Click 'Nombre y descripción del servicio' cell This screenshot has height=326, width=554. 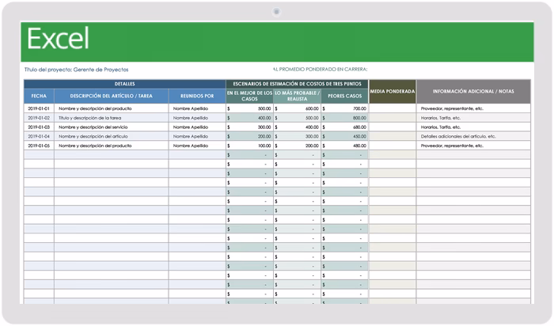click(112, 127)
